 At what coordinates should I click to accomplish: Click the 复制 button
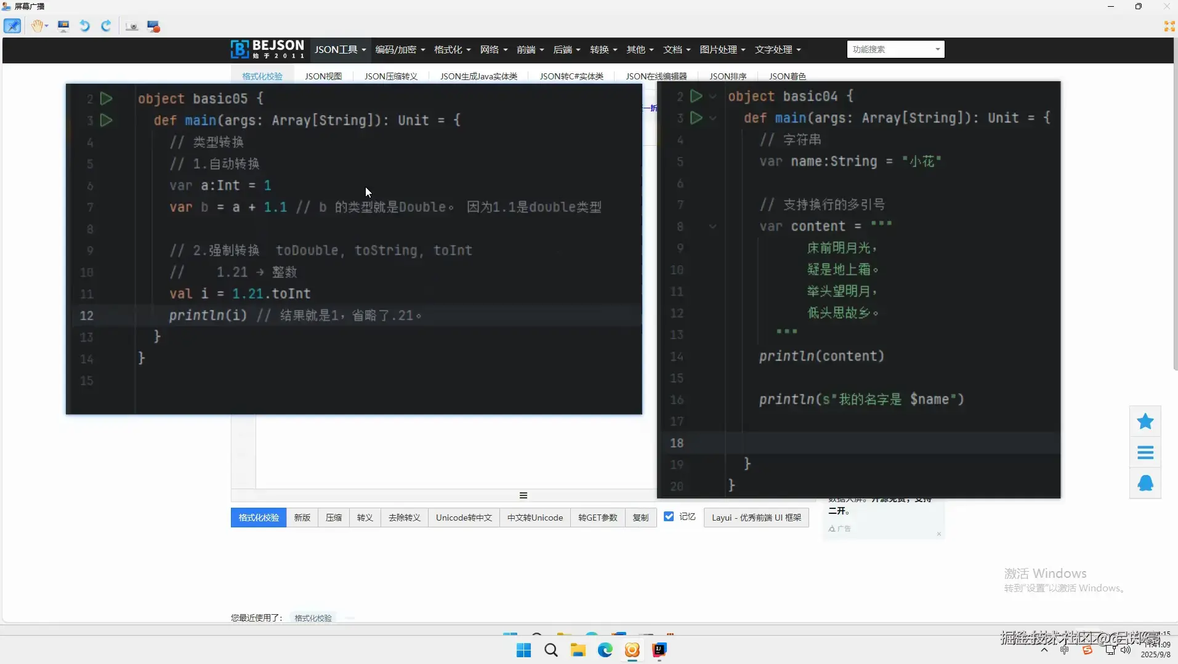tap(640, 518)
